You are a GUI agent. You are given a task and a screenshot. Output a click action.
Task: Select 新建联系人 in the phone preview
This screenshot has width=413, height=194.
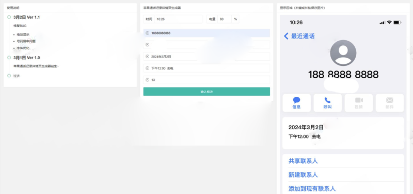[303, 175]
